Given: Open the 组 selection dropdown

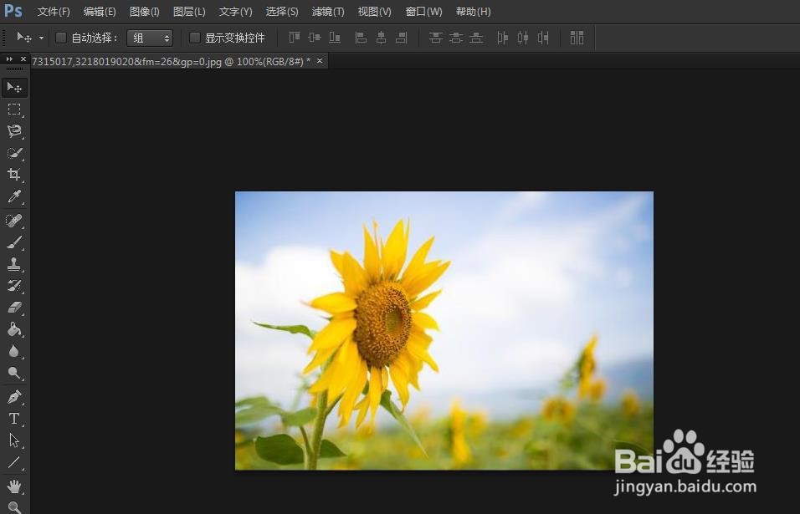Looking at the screenshot, I should 149,38.
